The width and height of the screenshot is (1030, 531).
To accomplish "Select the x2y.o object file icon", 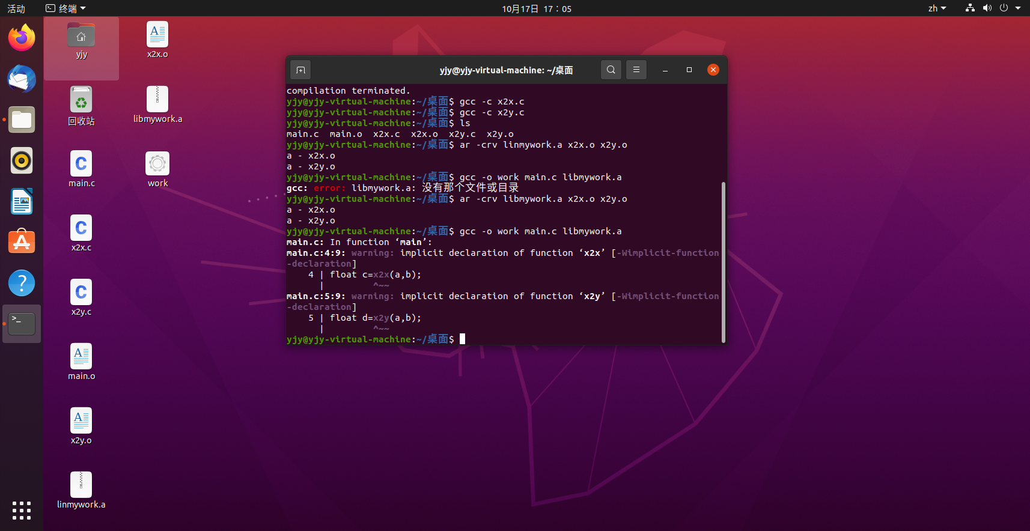I will tap(81, 426).
